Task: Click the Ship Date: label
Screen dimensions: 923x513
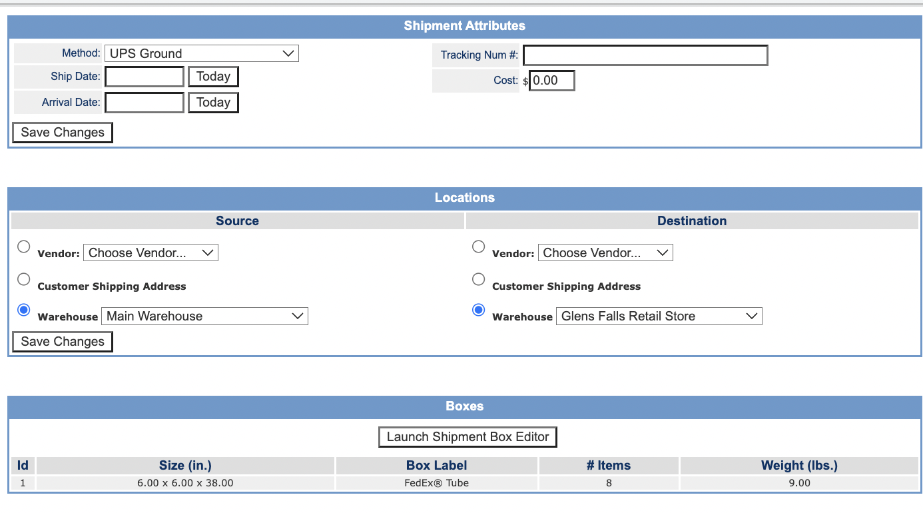Action: (x=75, y=77)
